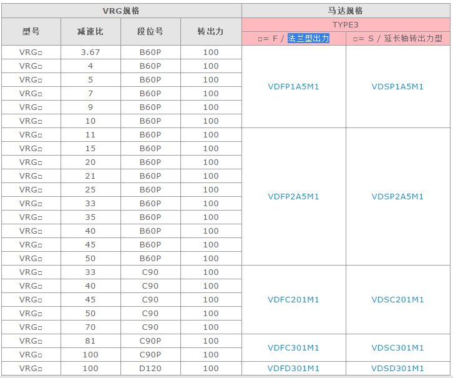Click reduction ratio cell 11
This screenshot has height=378, width=453.
click(x=90, y=134)
